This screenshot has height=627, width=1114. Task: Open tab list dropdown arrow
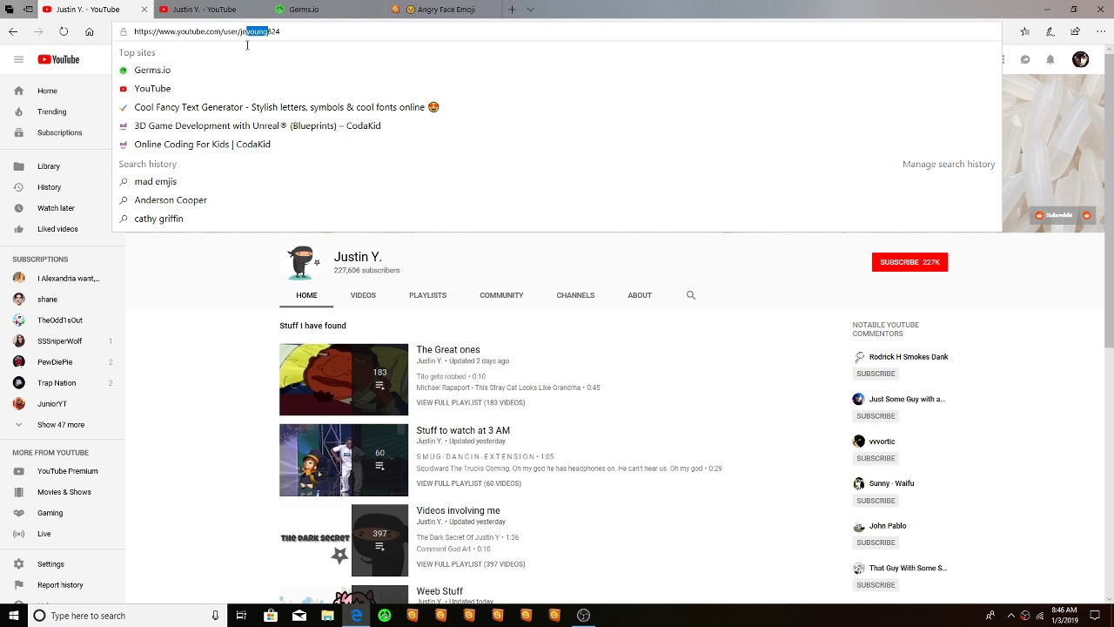[530, 10]
